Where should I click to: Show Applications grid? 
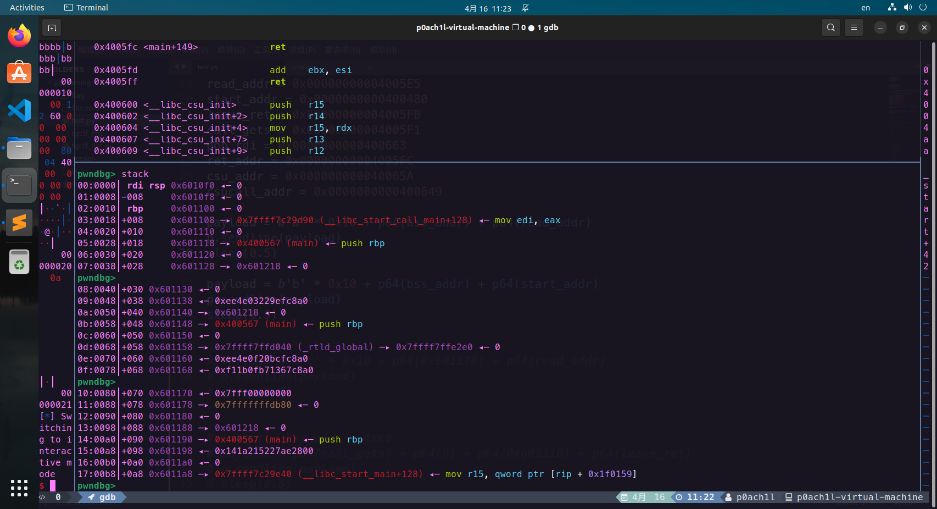coord(19,488)
